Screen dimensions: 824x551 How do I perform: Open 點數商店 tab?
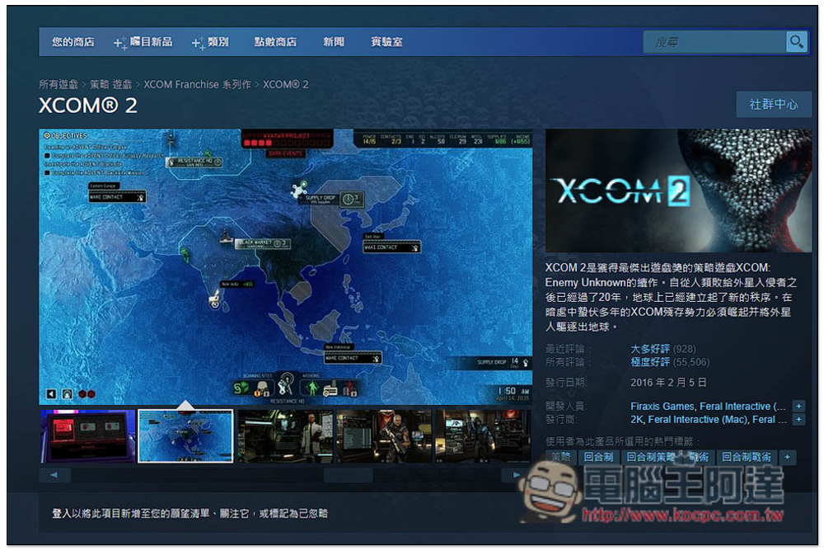click(275, 41)
